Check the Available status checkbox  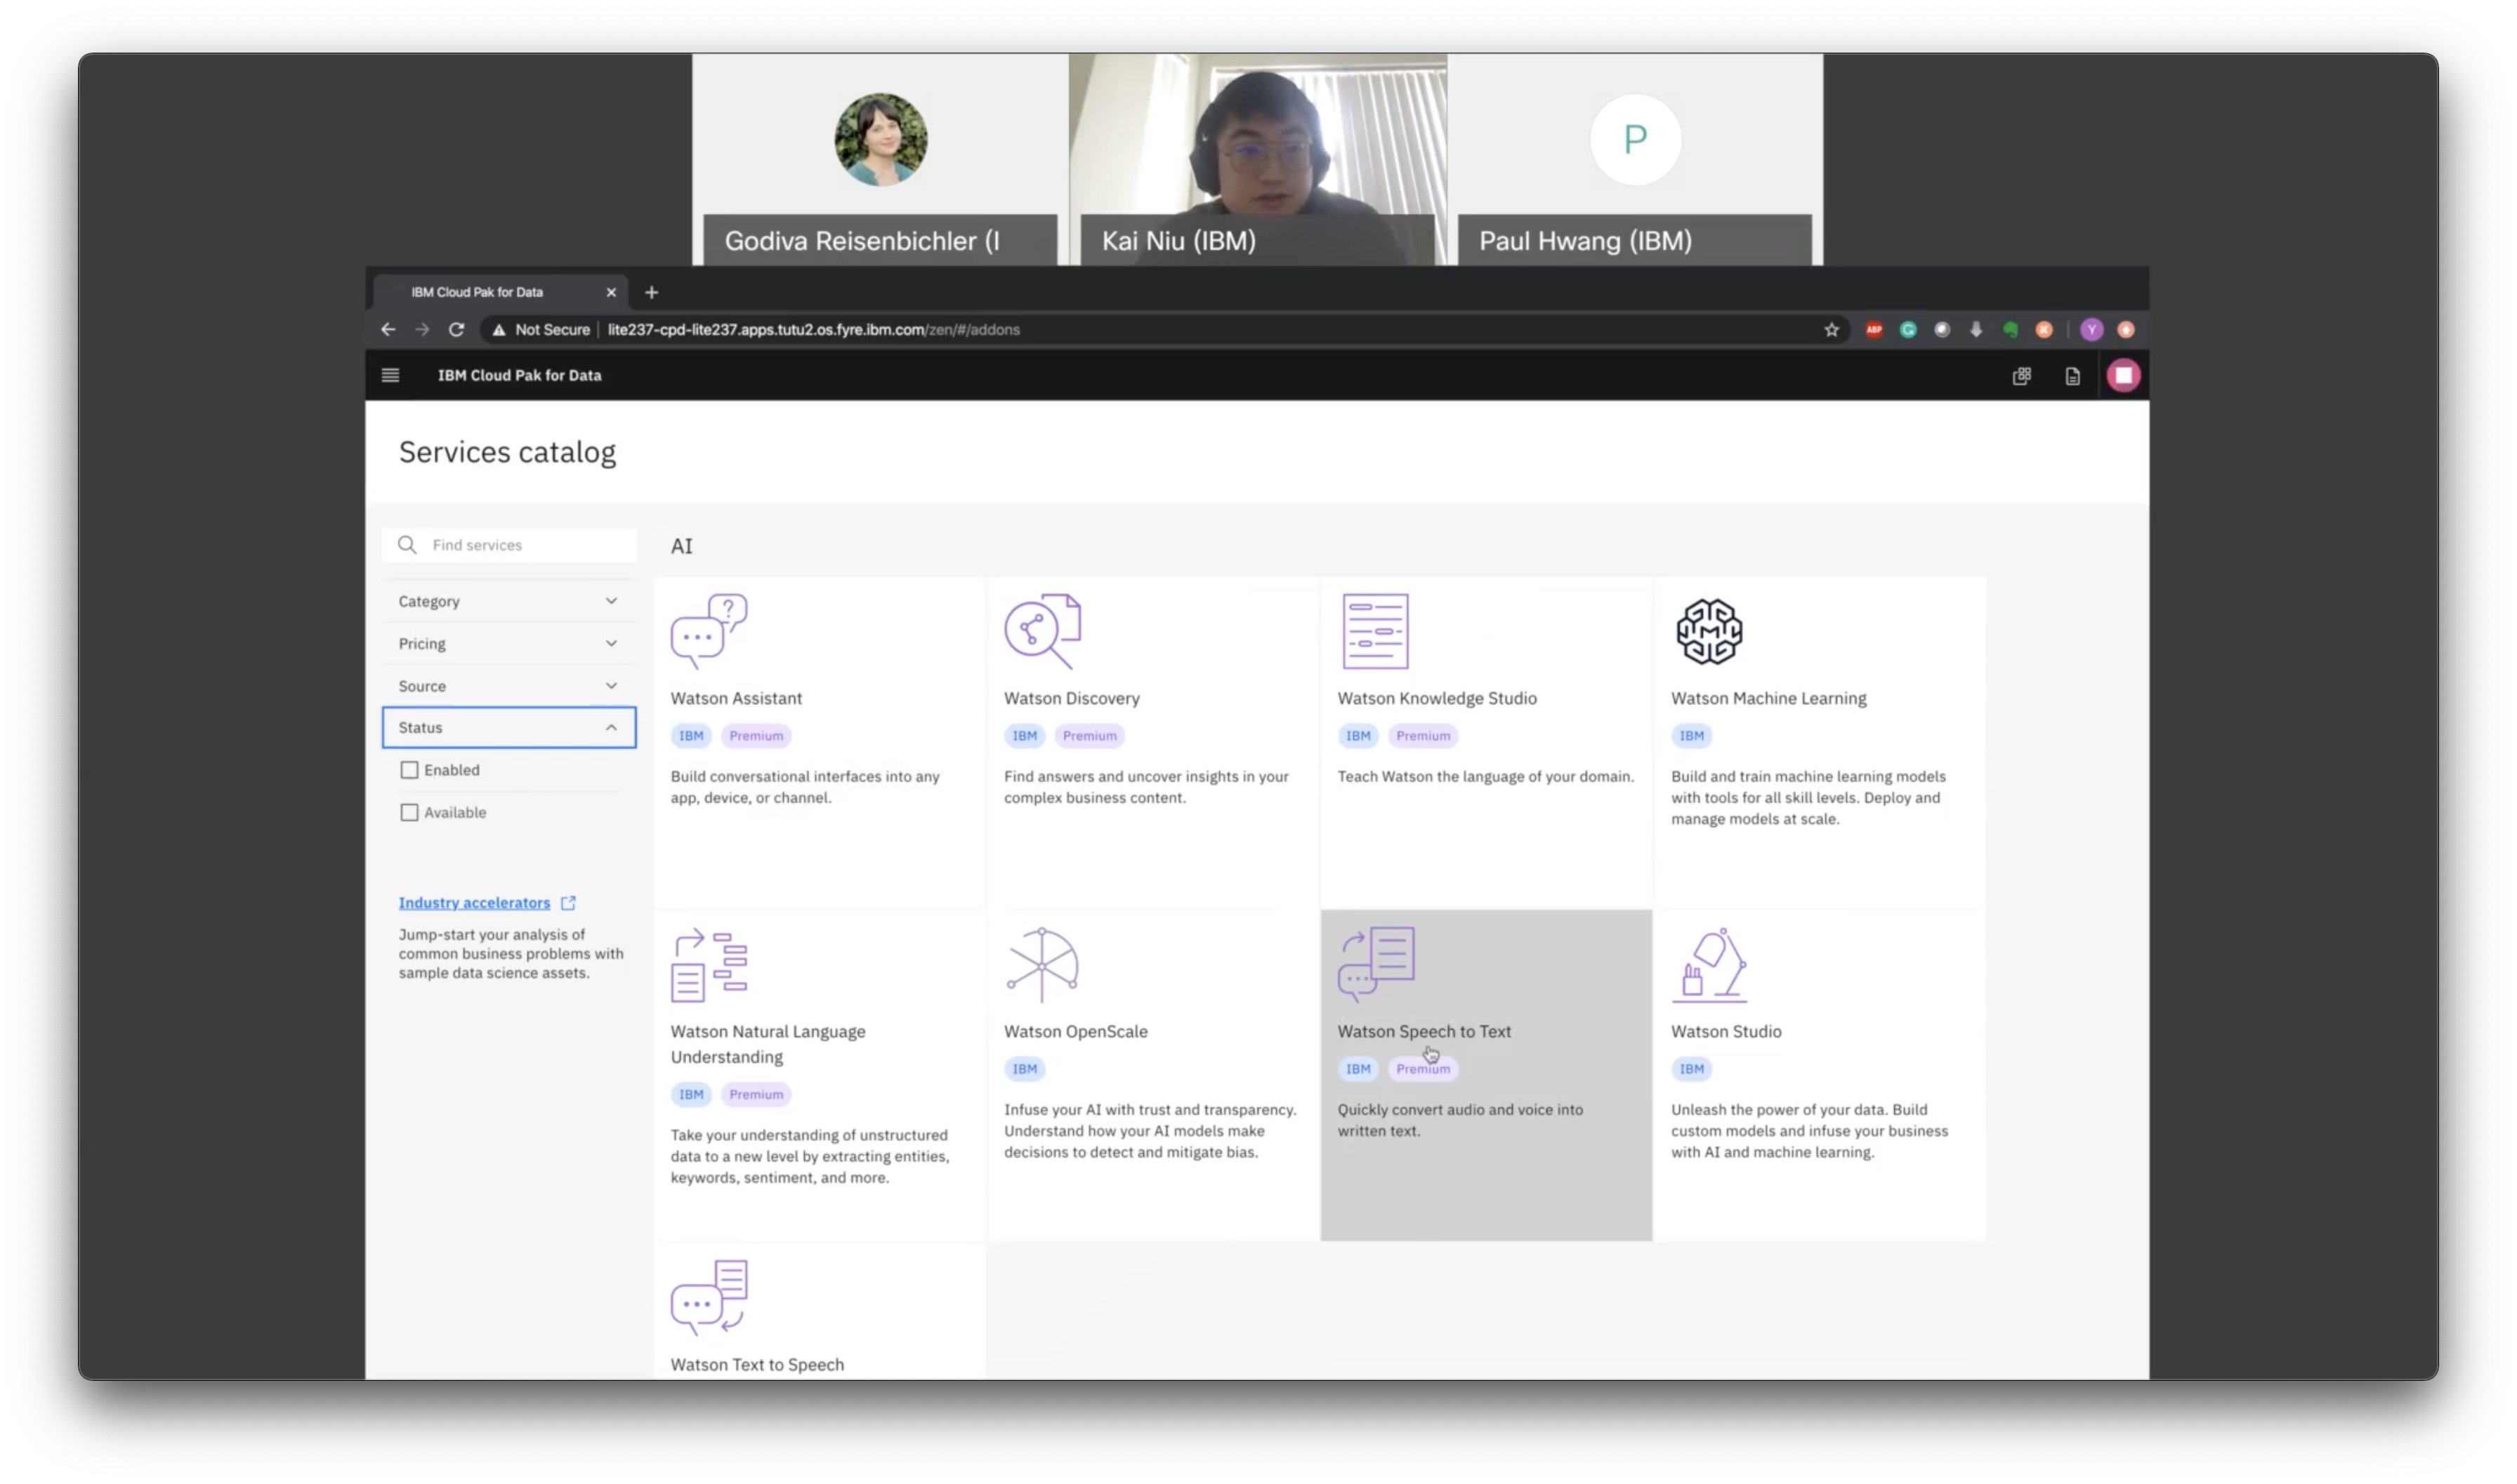click(x=409, y=812)
